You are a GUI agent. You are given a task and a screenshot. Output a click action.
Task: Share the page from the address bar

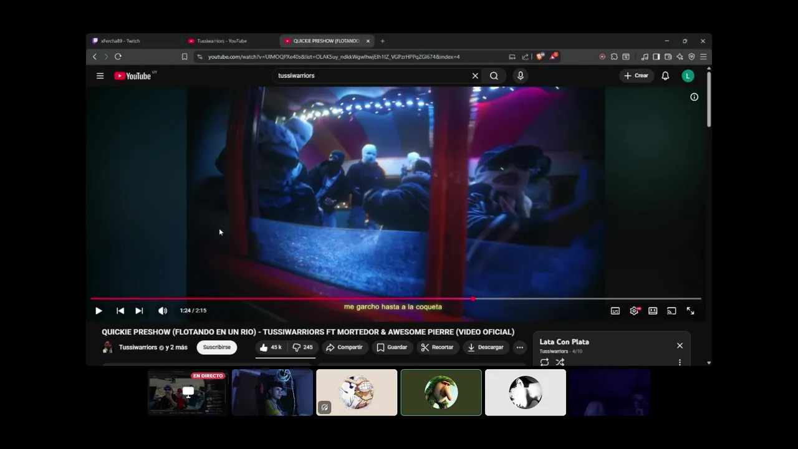point(526,57)
